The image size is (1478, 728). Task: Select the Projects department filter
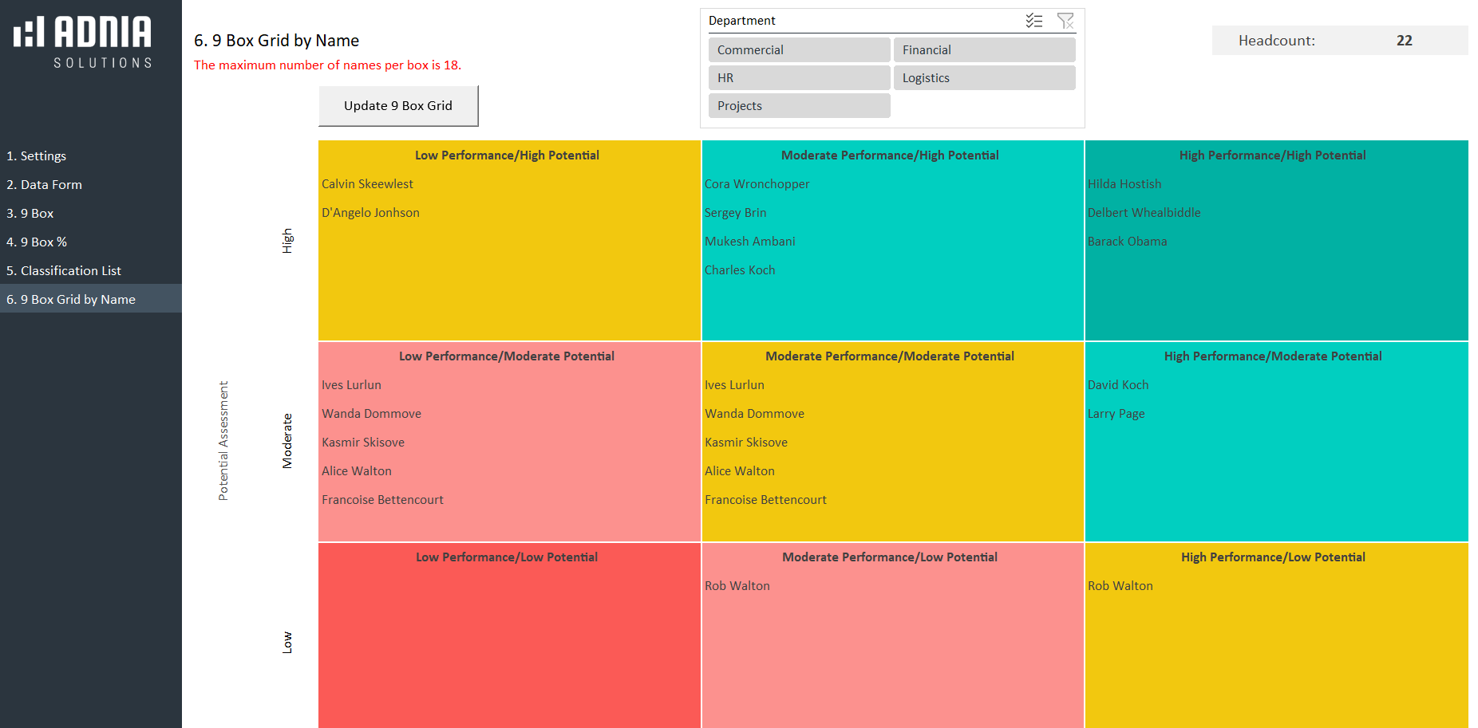click(799, 106)
